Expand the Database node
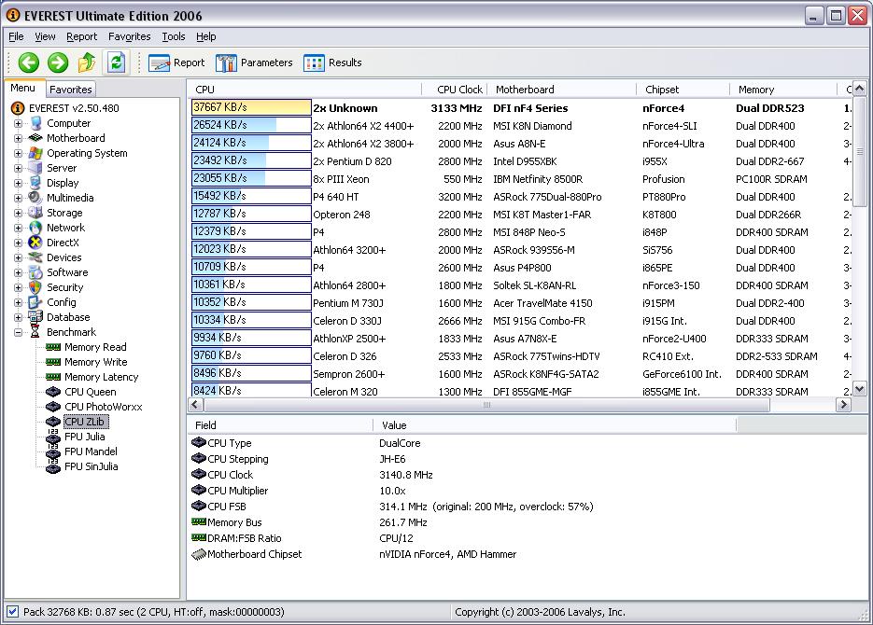 click(x=19, y=317)
